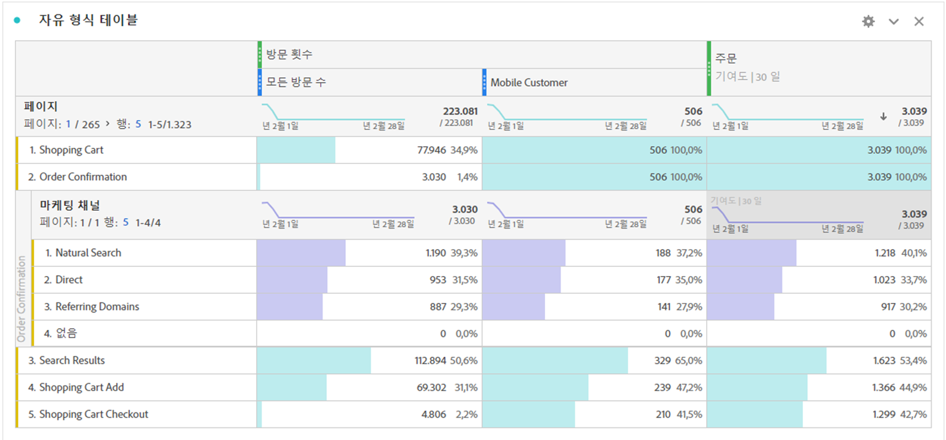This screenshot has width=946, height=440.
Task: Click the 210 Mobile Customer cell
Action: (x=594, y=414)
